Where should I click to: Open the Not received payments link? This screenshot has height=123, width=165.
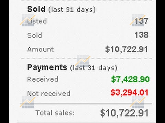[x=49, y=94]
